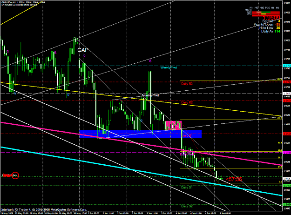The height and width of the screenshot is (215, 291).
Task: Click the large red 1.9509 price
Action: pos(271,18)
